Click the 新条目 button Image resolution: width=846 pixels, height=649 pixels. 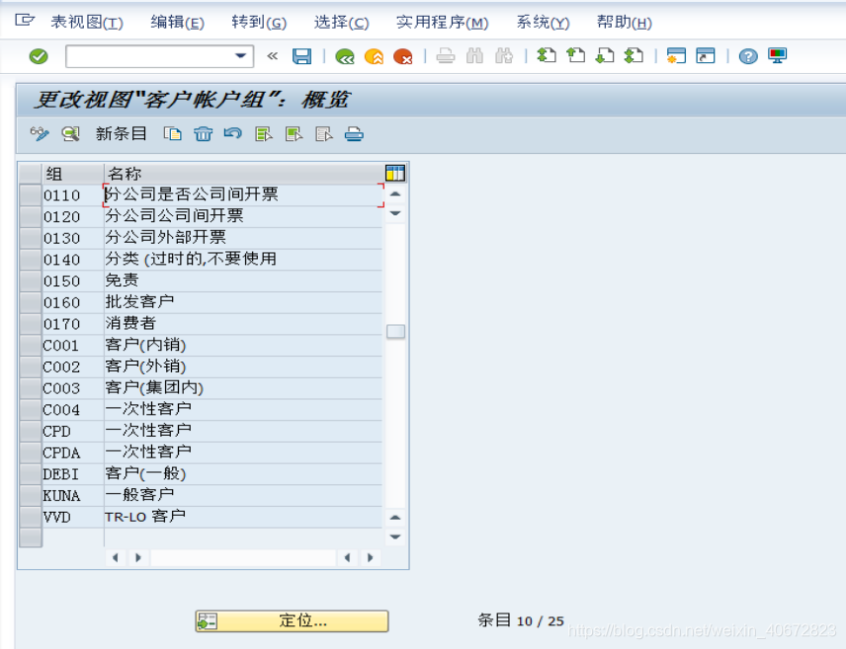[122, 133]
